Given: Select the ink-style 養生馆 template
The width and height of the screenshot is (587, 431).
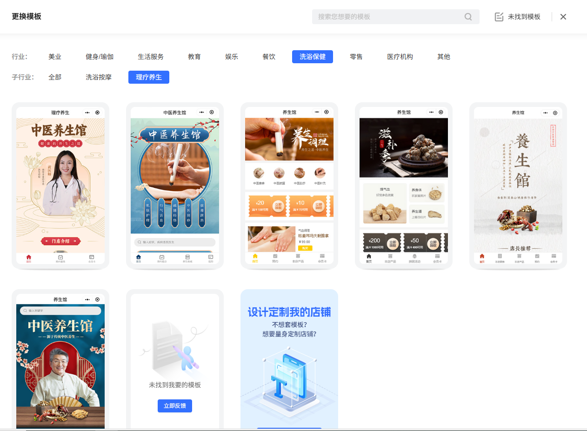Looking at the screenshot, I should pyautogui.click(x=518, y=186).
